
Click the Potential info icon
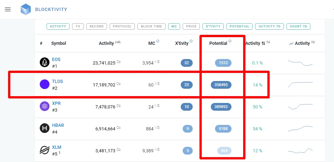(x=230, y=41)
